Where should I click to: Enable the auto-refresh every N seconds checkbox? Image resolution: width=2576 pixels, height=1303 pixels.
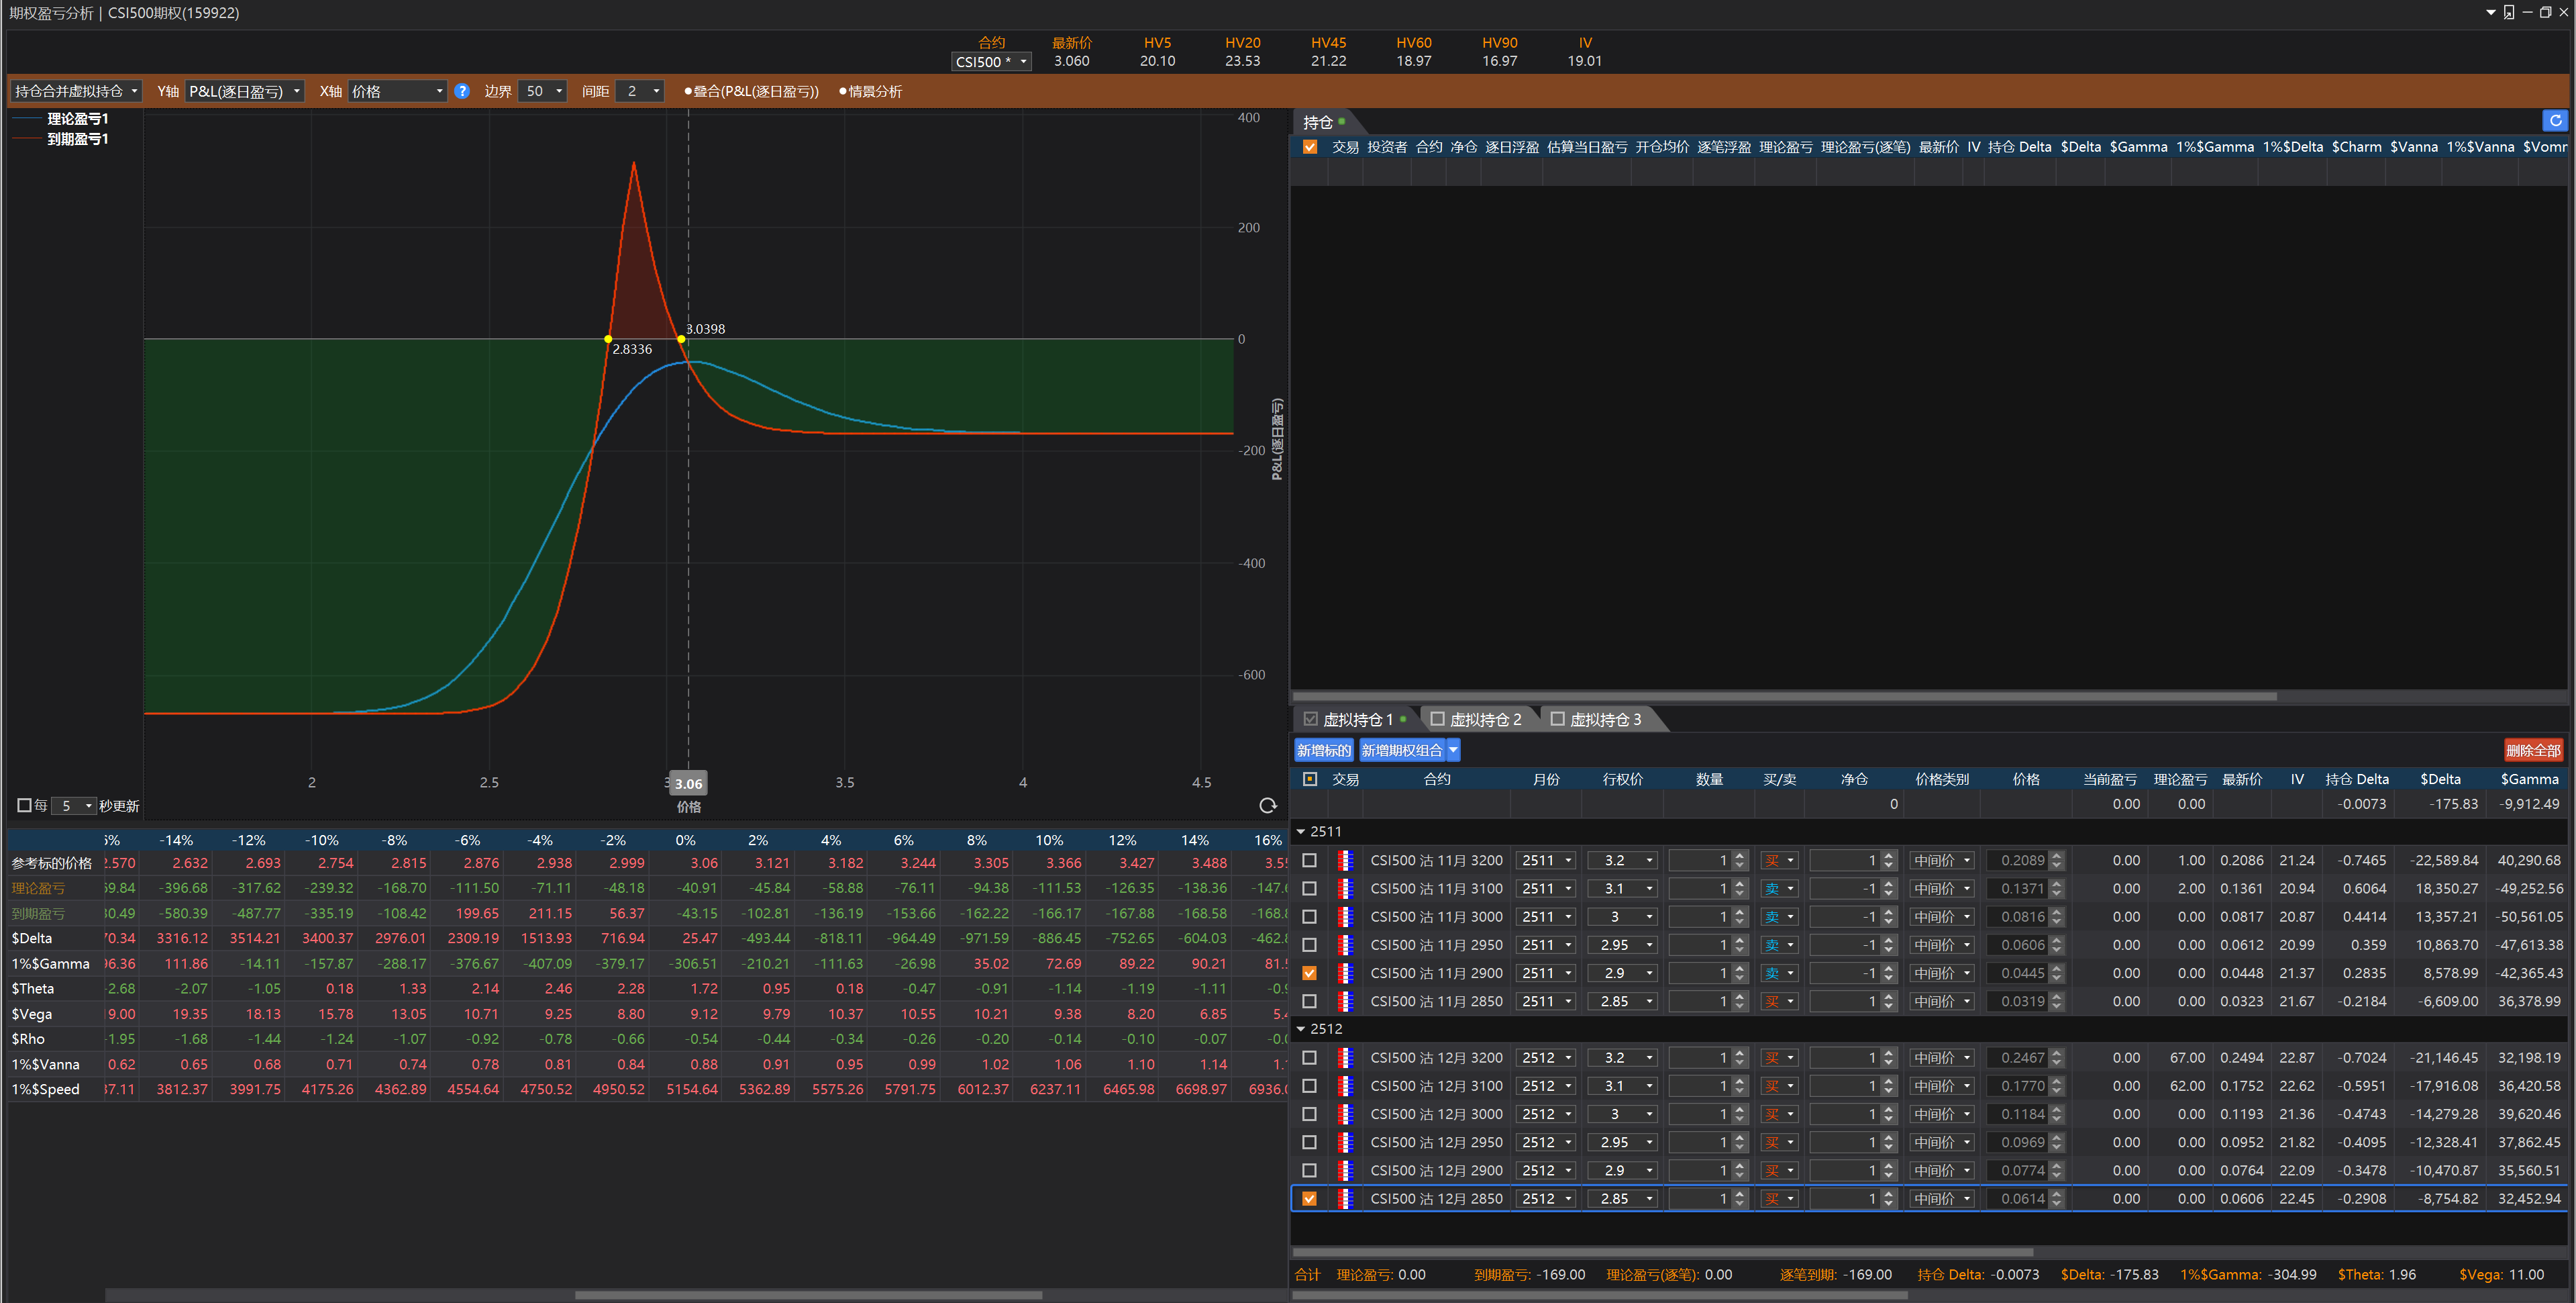pos(24,806)
